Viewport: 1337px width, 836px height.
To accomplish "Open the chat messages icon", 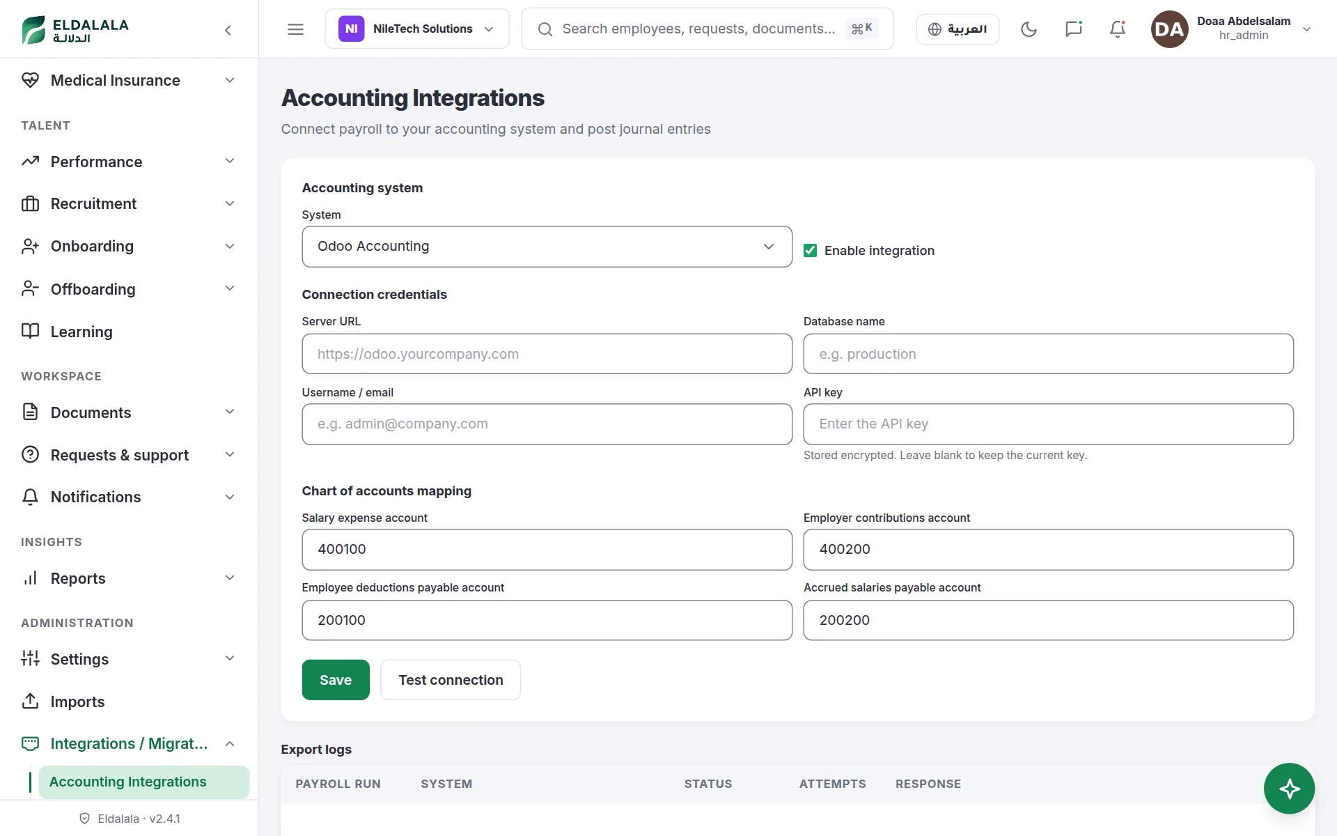I will [x=1073, y=29].
